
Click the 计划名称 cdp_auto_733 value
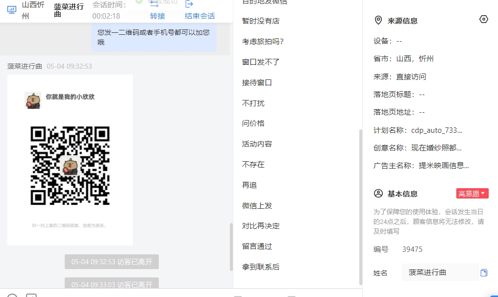click(x=437, y=130)
